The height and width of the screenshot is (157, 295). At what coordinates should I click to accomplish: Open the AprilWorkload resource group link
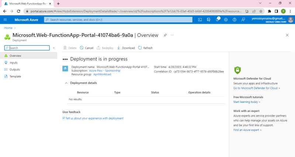click(x=102, y=74)
